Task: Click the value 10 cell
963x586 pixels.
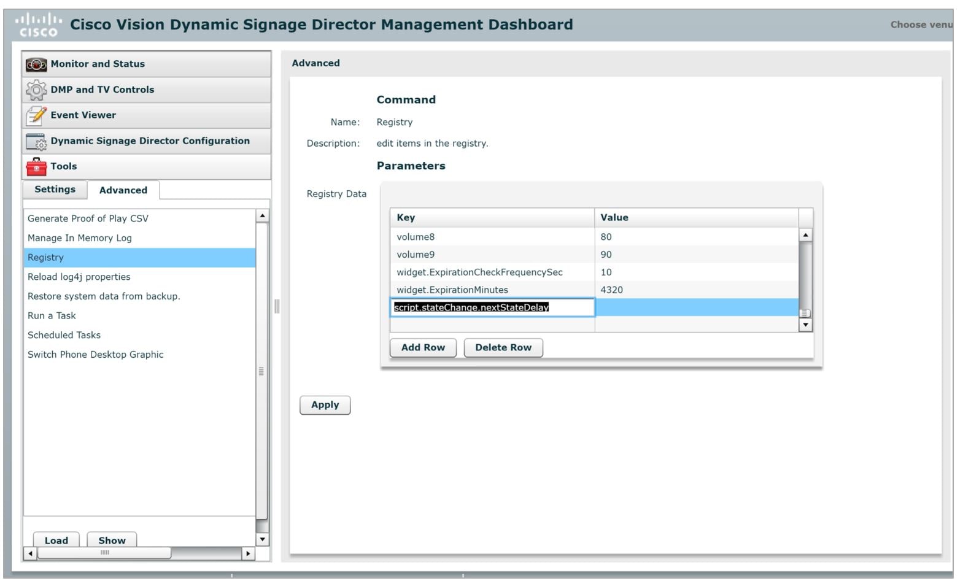Action: (697, 272)
